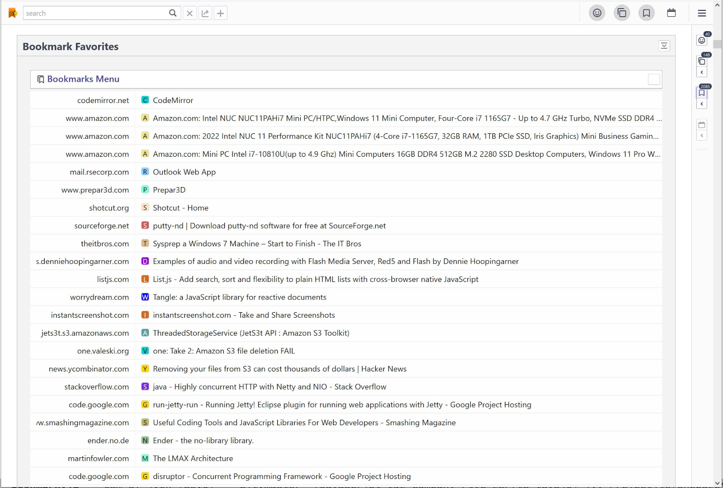
Task: Click the Hacker News yellow 'Y' favicon
Action: coord(145,368)
